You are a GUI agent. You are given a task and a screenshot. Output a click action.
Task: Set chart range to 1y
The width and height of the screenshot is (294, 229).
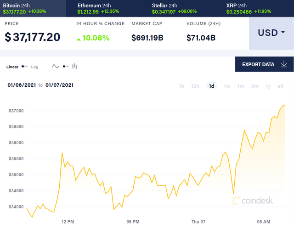coord(268,86)
